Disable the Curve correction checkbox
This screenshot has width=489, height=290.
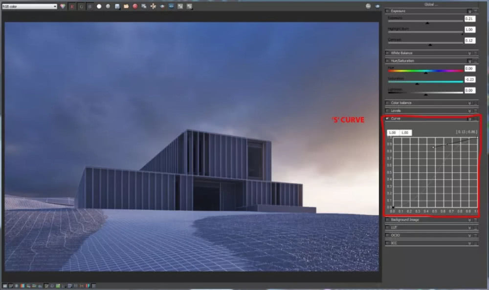click(x=388, y=118)
